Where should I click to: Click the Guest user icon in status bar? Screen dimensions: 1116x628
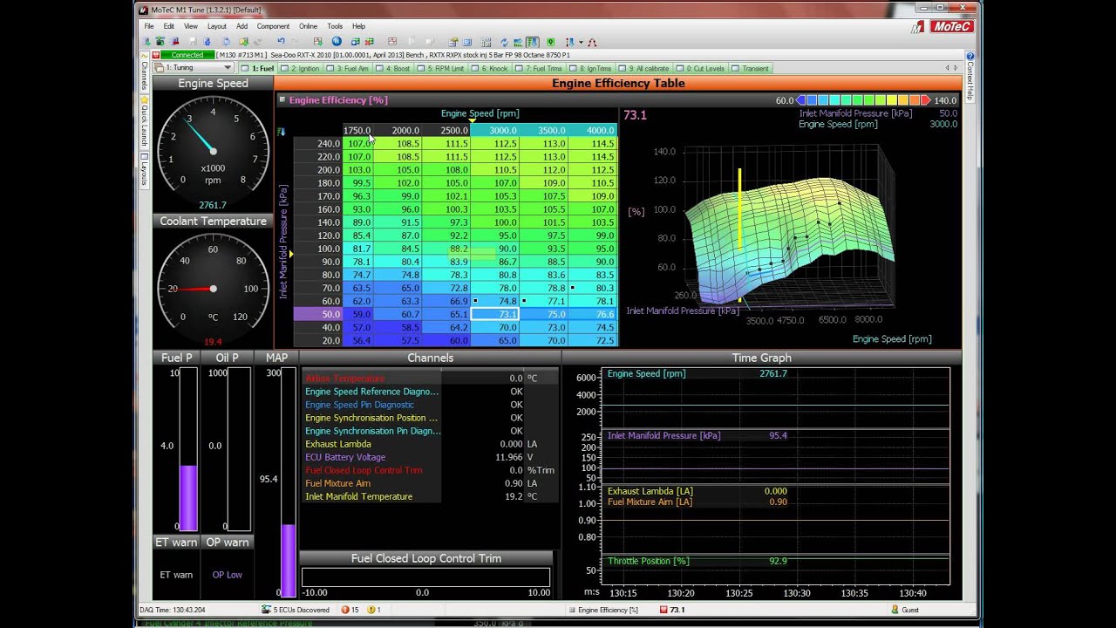coord(895,610)
